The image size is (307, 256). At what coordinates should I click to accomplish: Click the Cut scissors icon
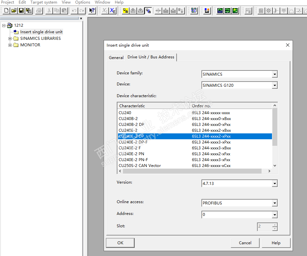pyautogui.click(x=49, y=10)
